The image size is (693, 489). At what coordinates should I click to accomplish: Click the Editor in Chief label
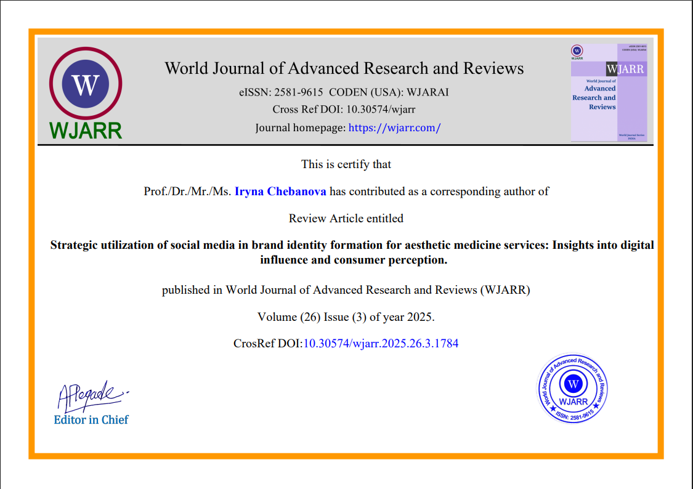(91, 419)
